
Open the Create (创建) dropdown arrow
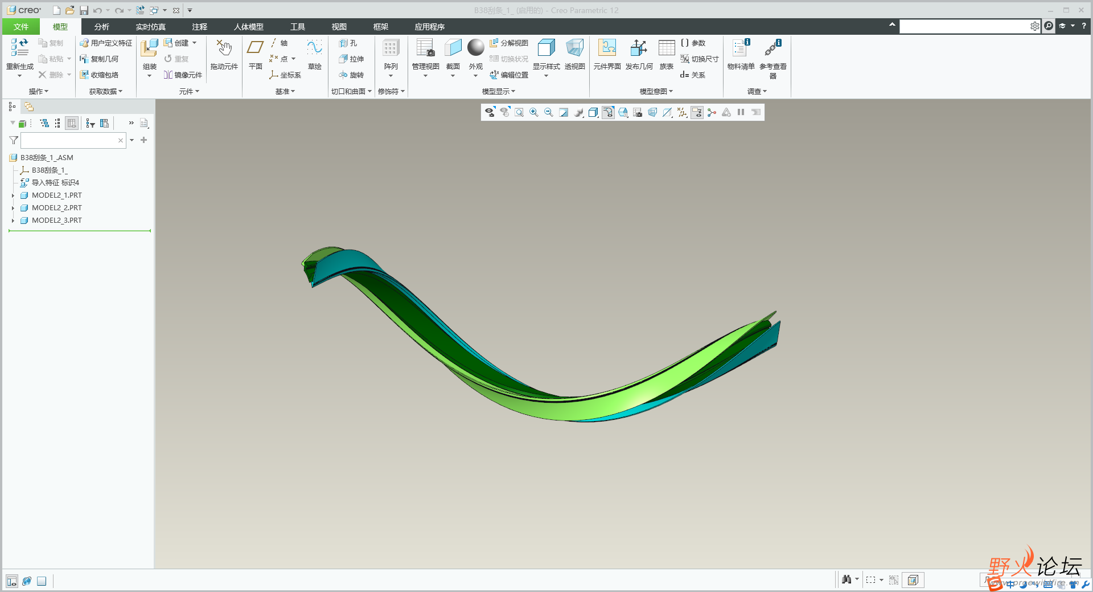195,43
